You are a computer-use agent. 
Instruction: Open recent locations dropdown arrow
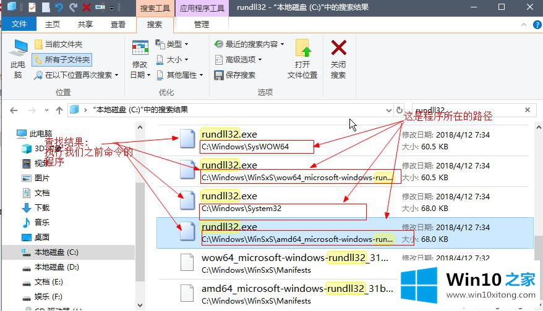(x=46, y=110)
